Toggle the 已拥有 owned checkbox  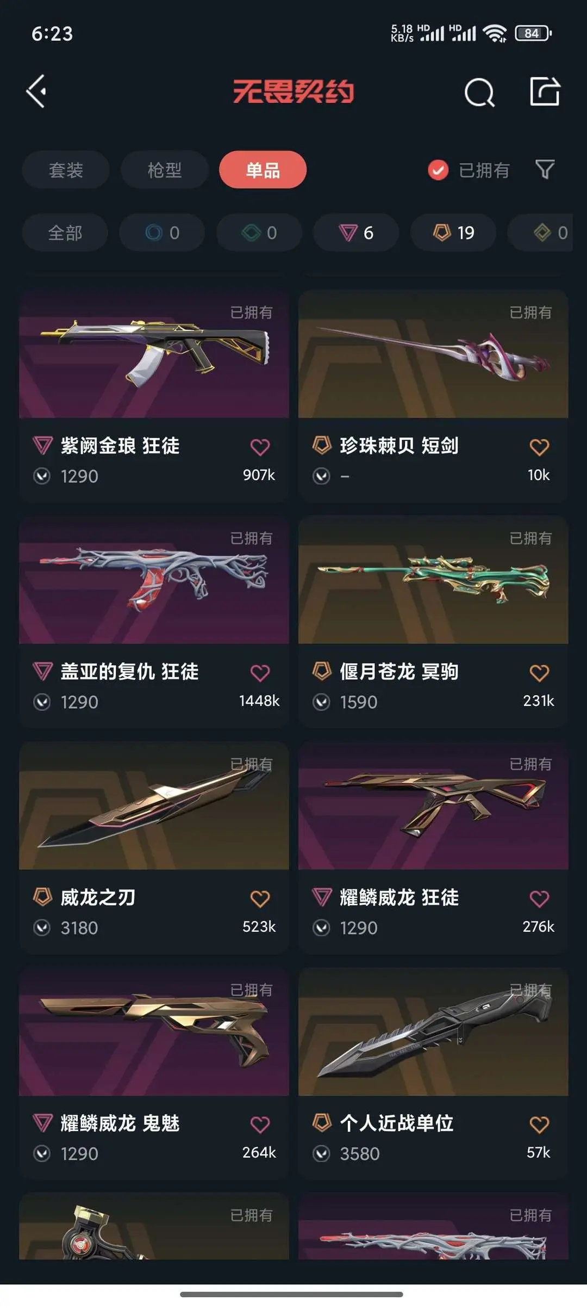point(438,170)
